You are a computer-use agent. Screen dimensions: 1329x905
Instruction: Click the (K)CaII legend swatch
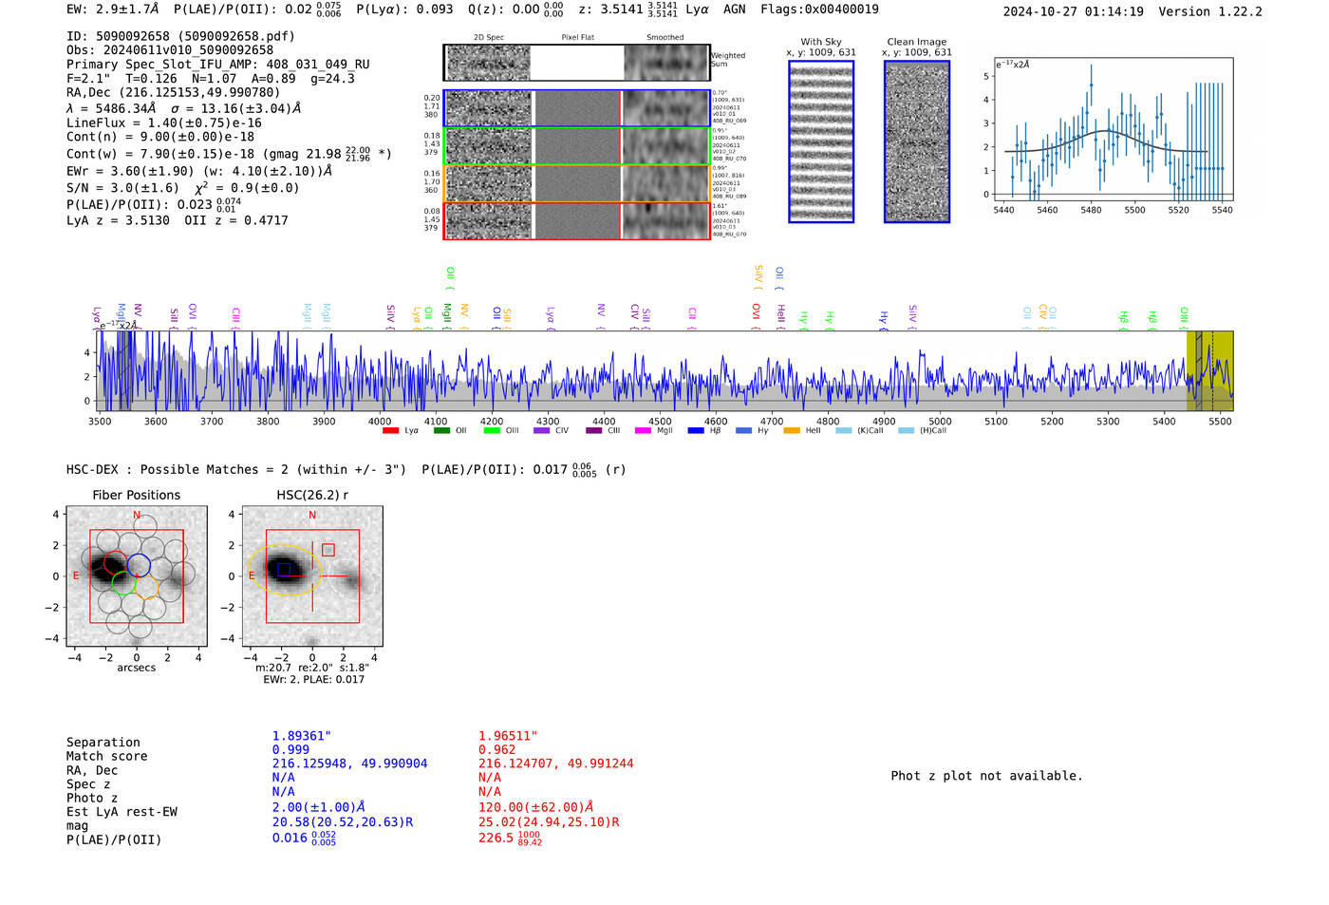(843, 431)
